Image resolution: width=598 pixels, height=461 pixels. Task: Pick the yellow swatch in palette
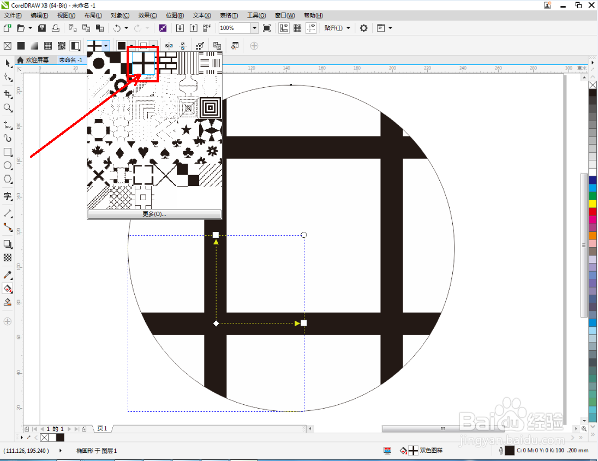click(593, 203)
